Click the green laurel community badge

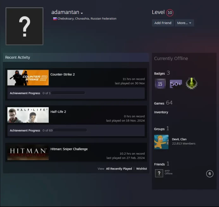tap(191, 83)
